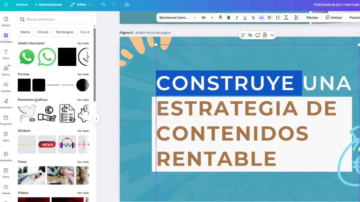Open the Subidos uploads panel
The image size is (360, 202).
6,87
